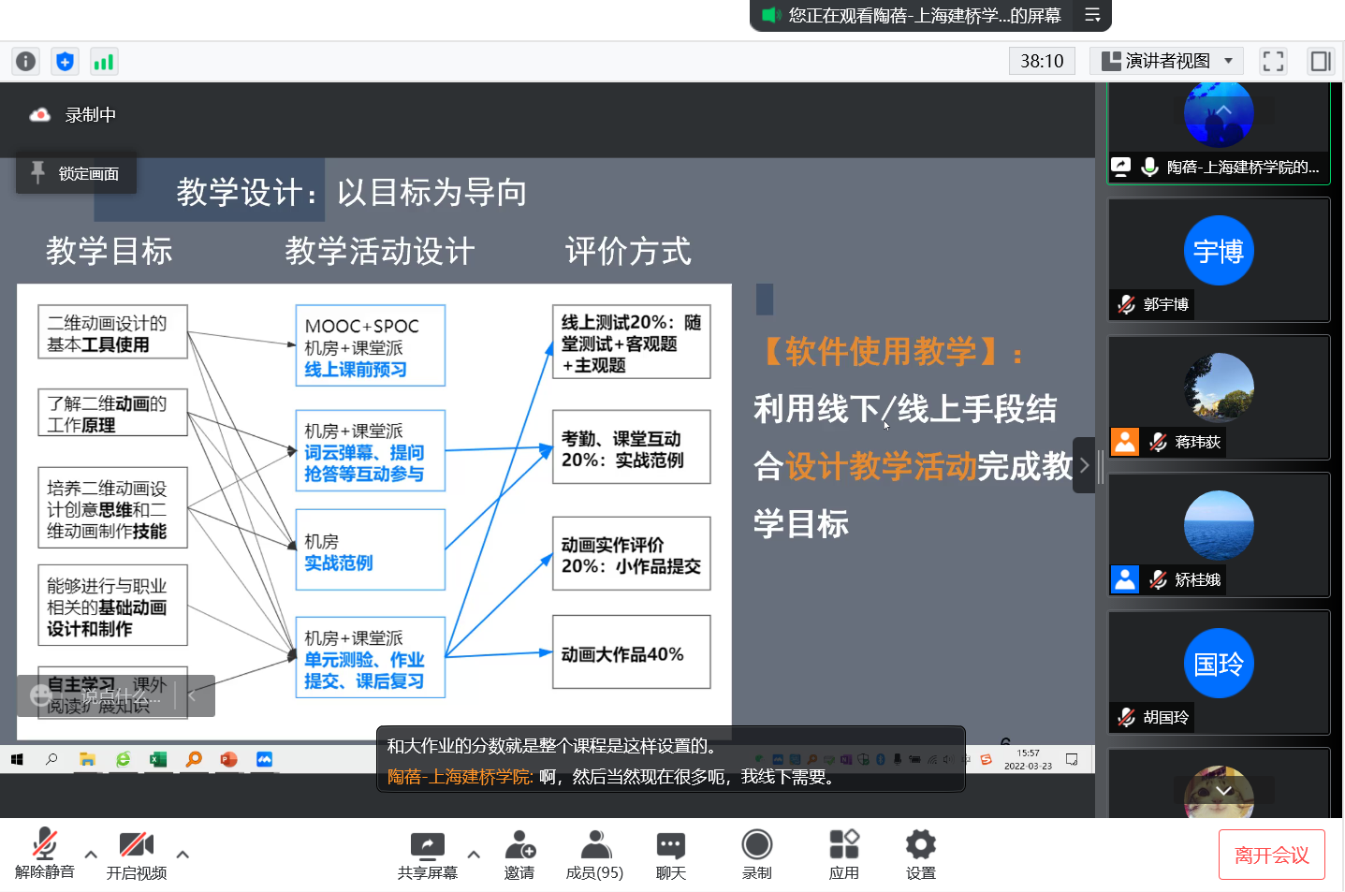1345x892 pixels.
Task: Unmute microphone with 解除静音
Action: pos(44,854)
